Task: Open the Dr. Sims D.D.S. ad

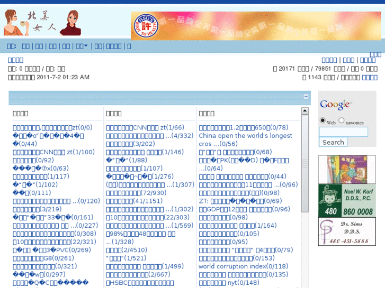Action: [x=347, y=231]
